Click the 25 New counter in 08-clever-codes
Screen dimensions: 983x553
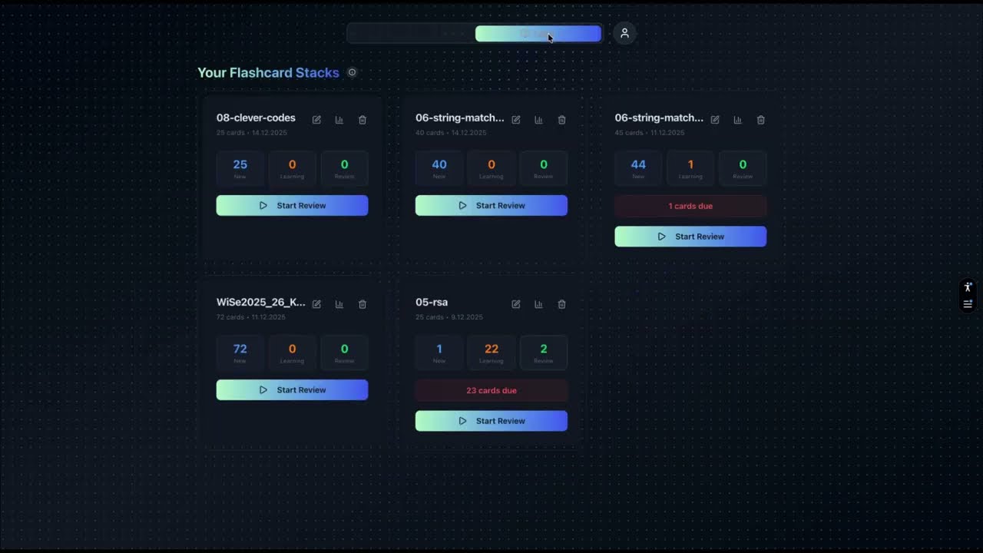click(x=240, y=169)
